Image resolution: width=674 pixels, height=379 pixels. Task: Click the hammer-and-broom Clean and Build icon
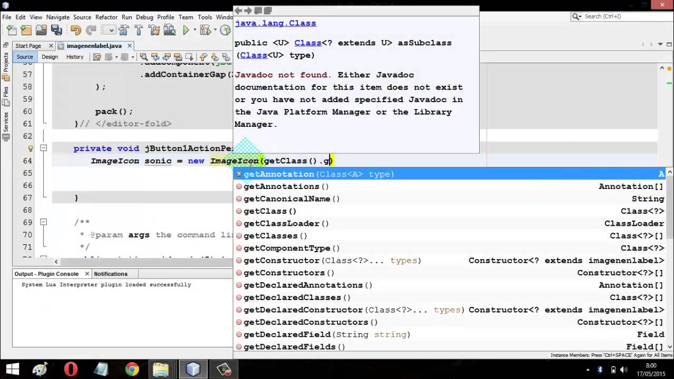(x=153, y=31)
